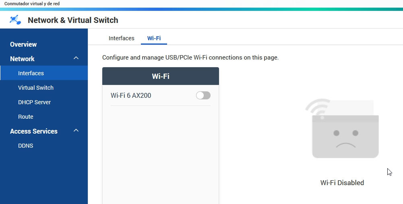Click the Wi-Fi Disabled status text
This screenshot has width=403, height=204.
click(x=342, y=183)
